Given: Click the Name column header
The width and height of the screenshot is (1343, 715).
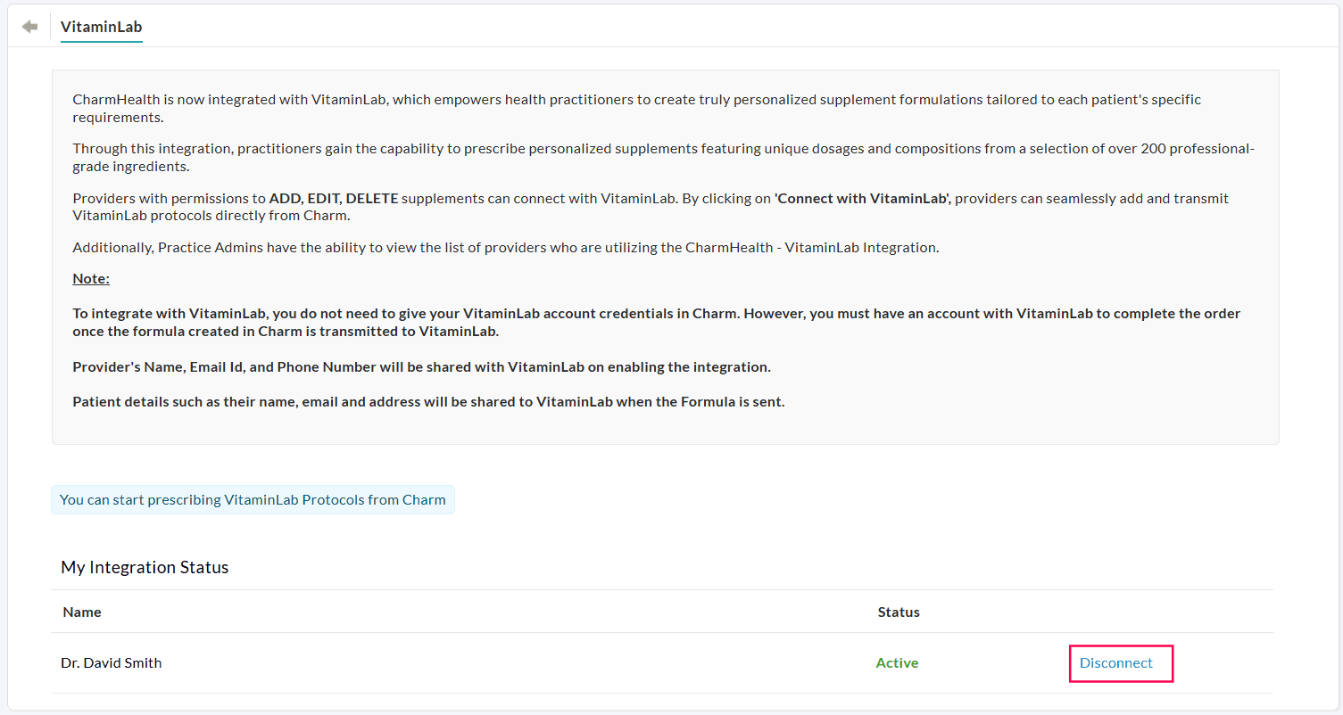Looking at the screenshot, I should pyautogui.click(x=82, y=612).
